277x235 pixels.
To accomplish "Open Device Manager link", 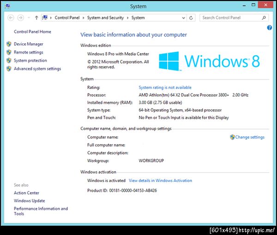I will (x=29, y=44).
